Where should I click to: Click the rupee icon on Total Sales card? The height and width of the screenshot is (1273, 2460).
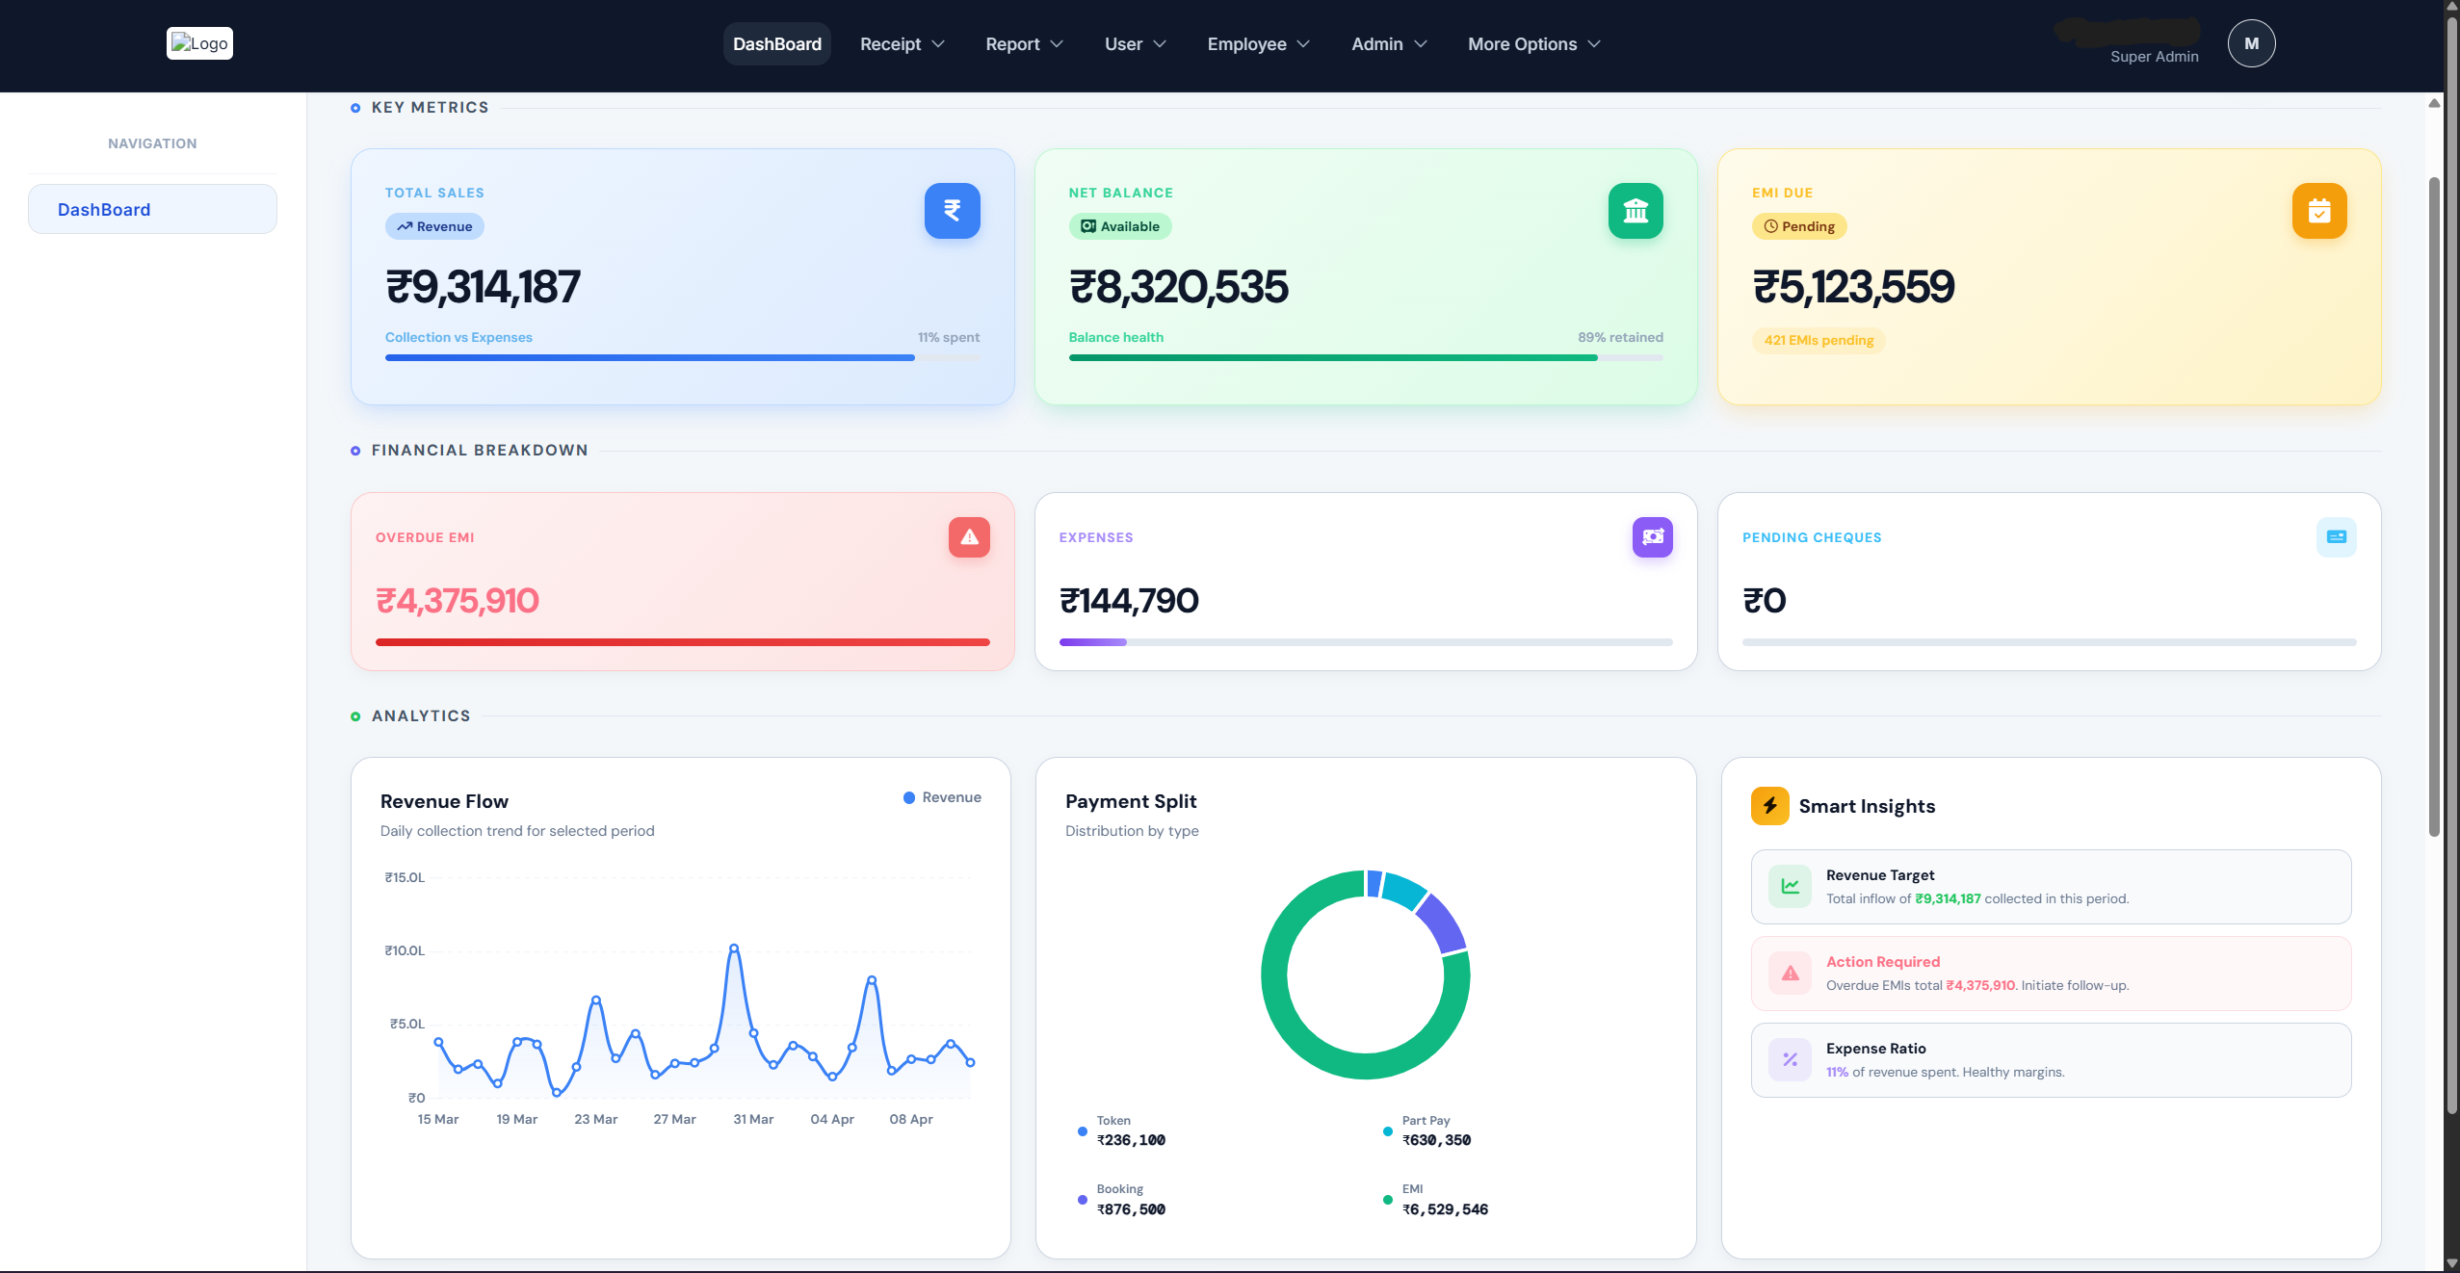(x=951, y=211)
